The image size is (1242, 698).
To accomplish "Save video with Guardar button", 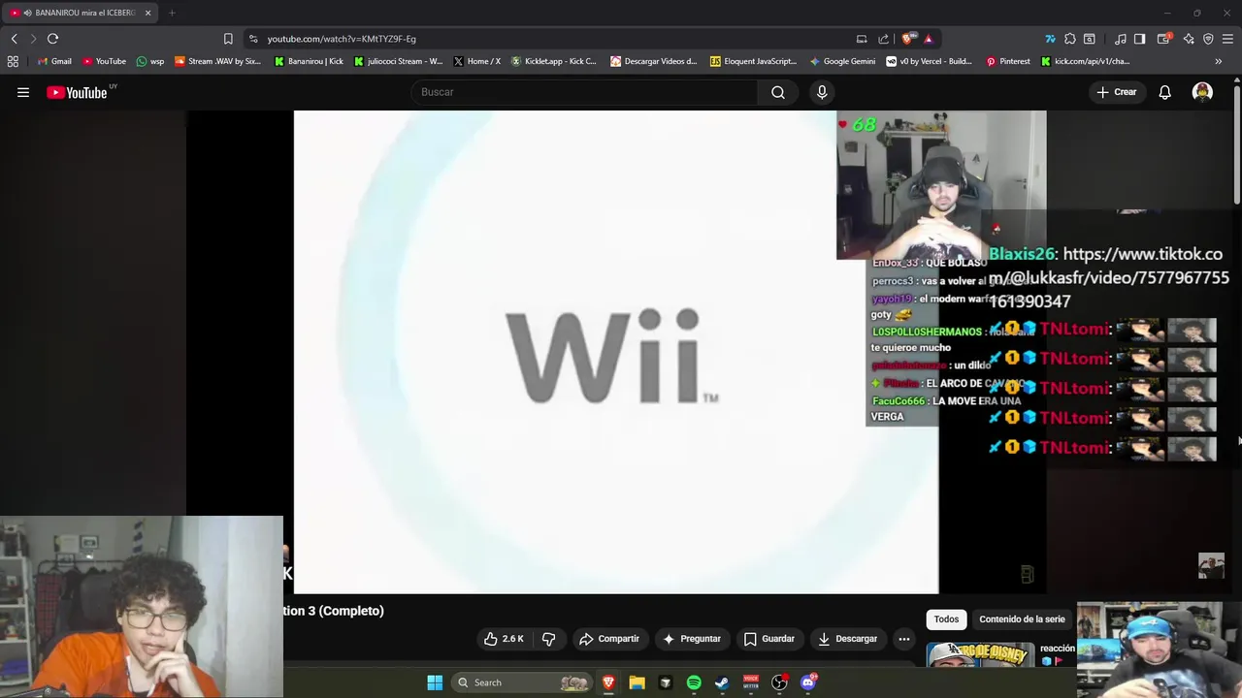I will tap(769, 639).
